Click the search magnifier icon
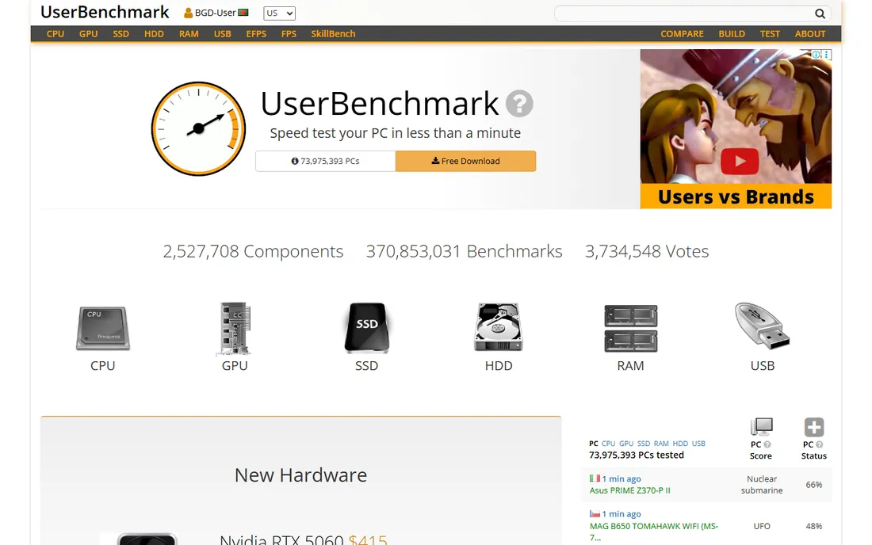The width and height of the screenshot is (872, 545). (820, 13)
